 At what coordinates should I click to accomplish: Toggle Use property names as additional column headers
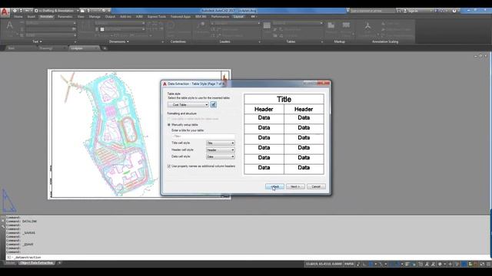[x=169, y=166]
